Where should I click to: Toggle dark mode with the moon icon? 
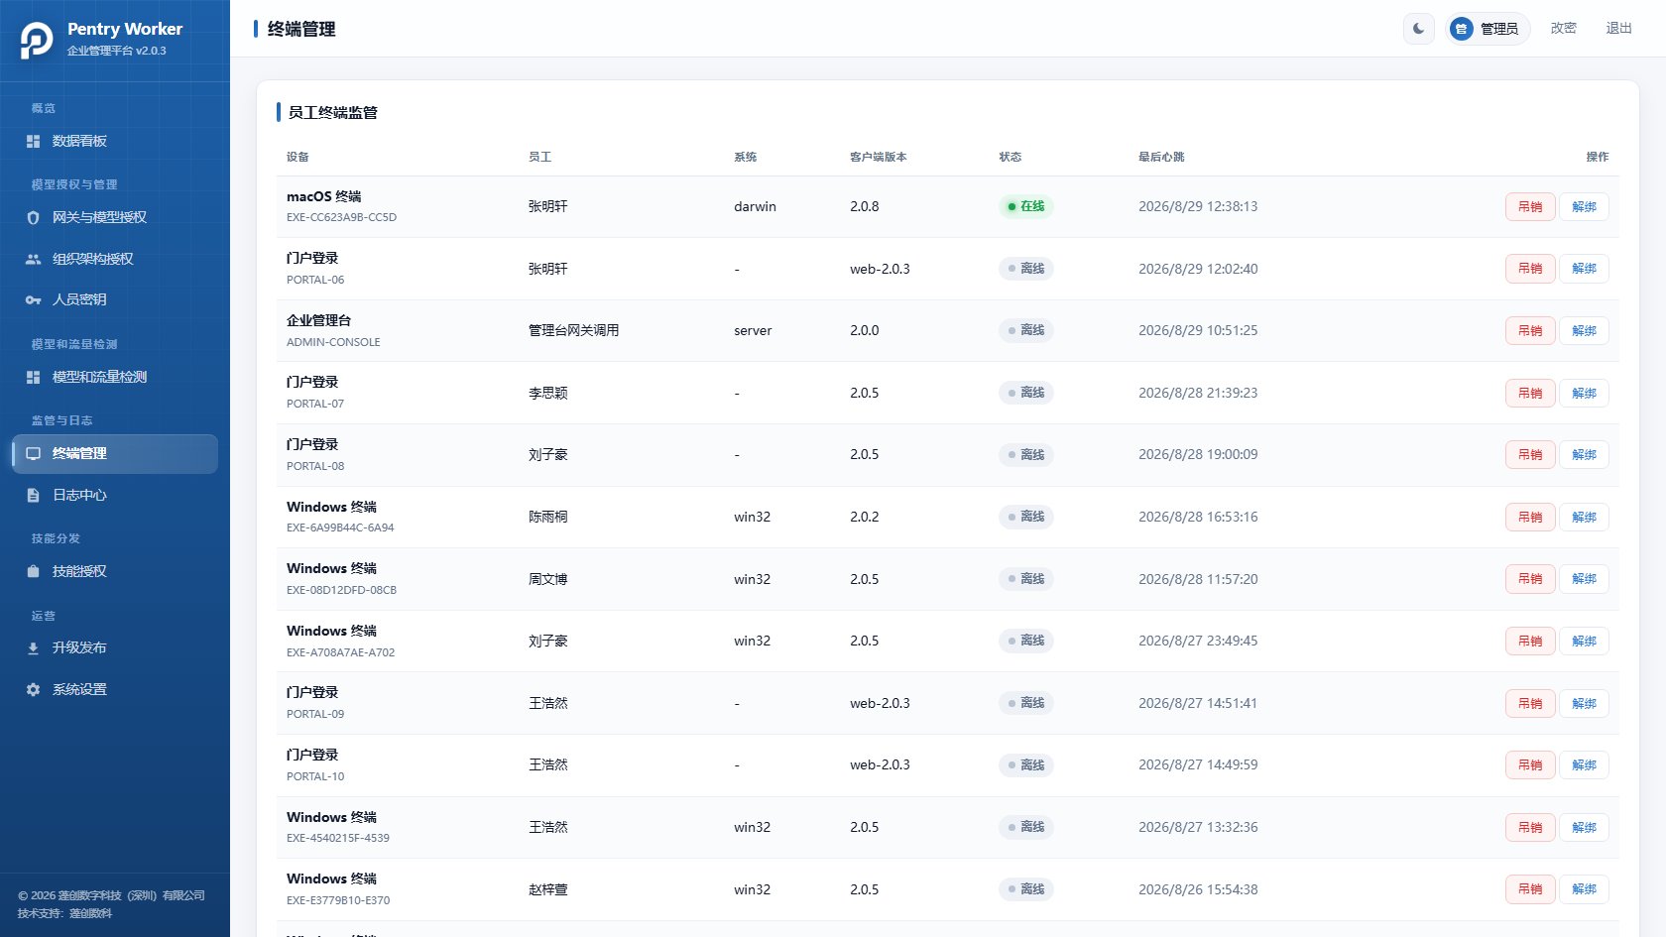pyautogui.click(x=1419, y=29)
